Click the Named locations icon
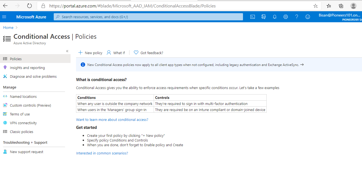The height and width of the screenshot is (169, 362). (x=5, y=96)
